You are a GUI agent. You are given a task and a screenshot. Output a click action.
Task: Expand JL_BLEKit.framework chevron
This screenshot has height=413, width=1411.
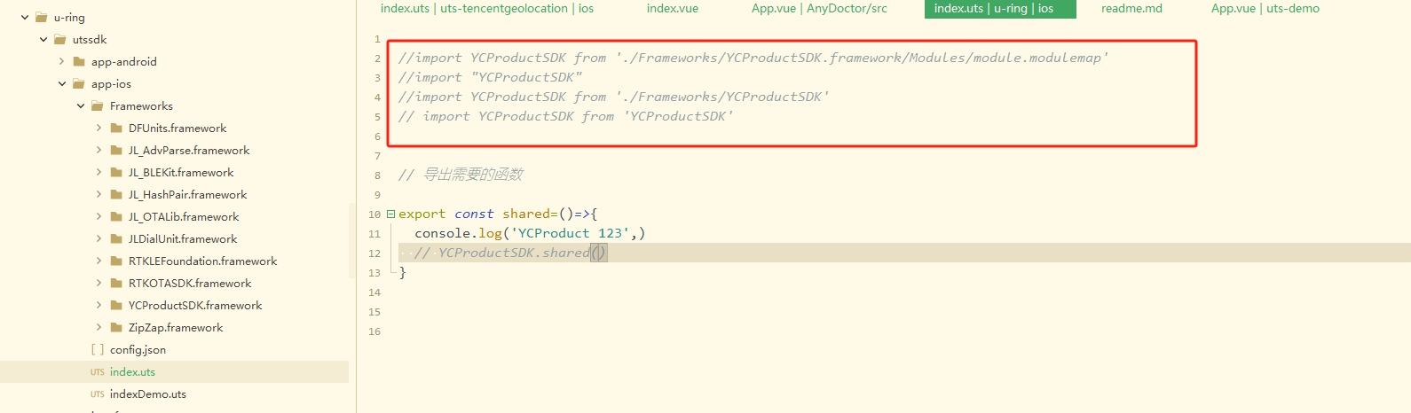(x=99, y=172)
